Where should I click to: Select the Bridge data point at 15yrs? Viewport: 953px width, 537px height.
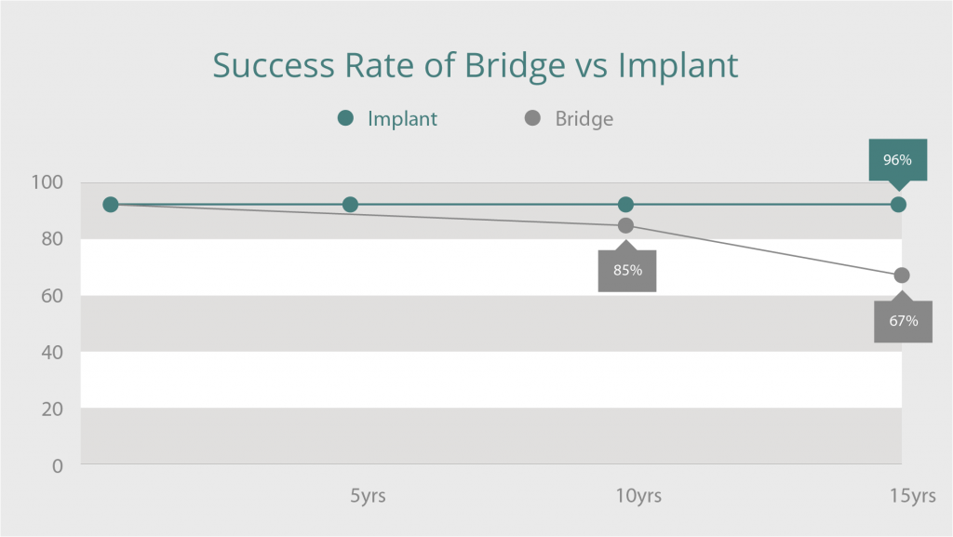902,275
